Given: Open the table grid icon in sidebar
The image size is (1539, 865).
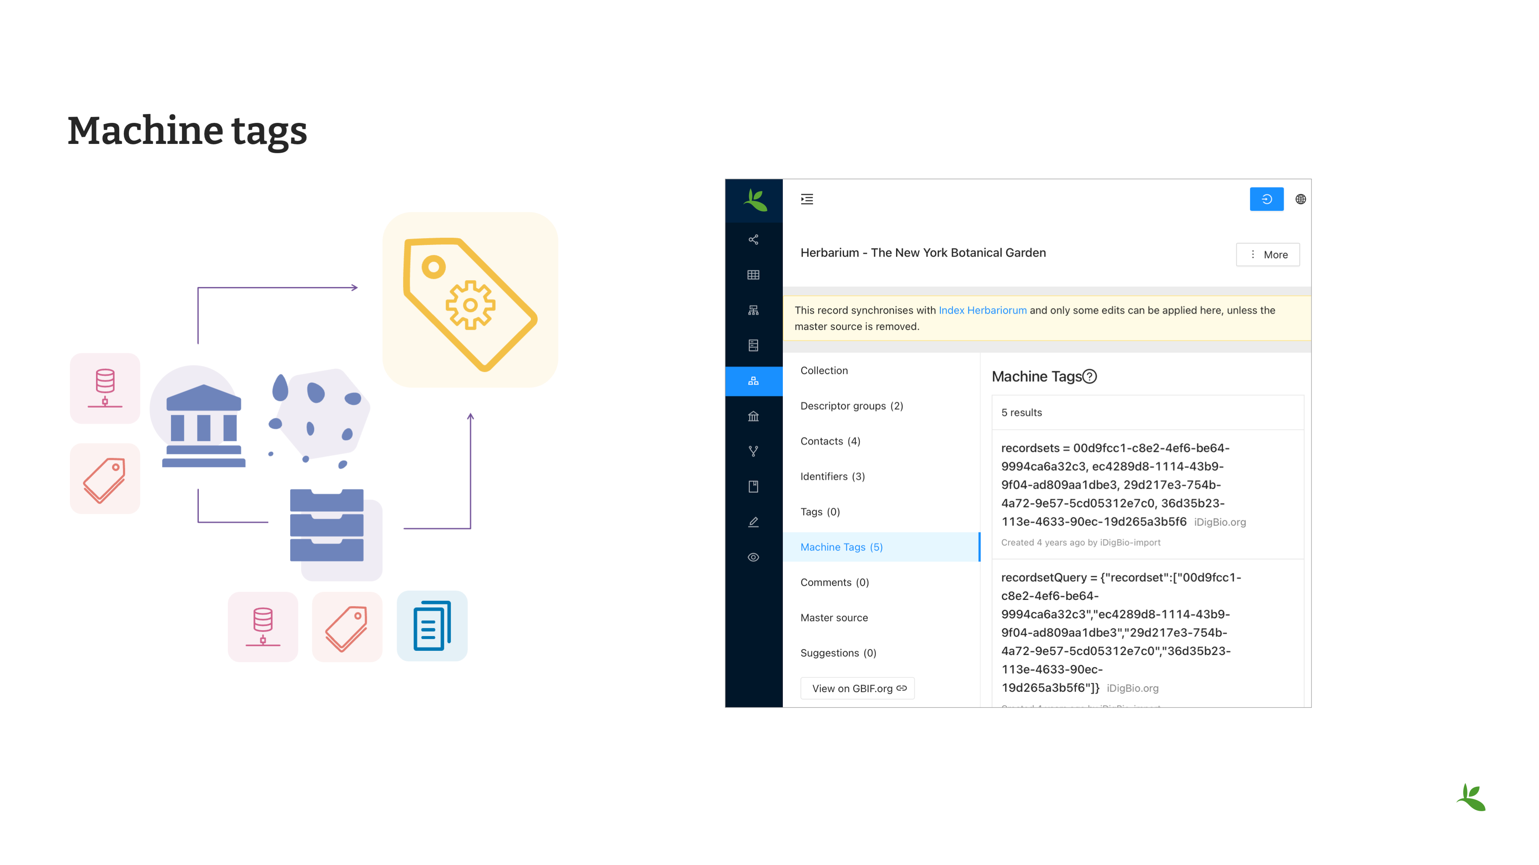Looking at the screenshot, I should (753, 275).
